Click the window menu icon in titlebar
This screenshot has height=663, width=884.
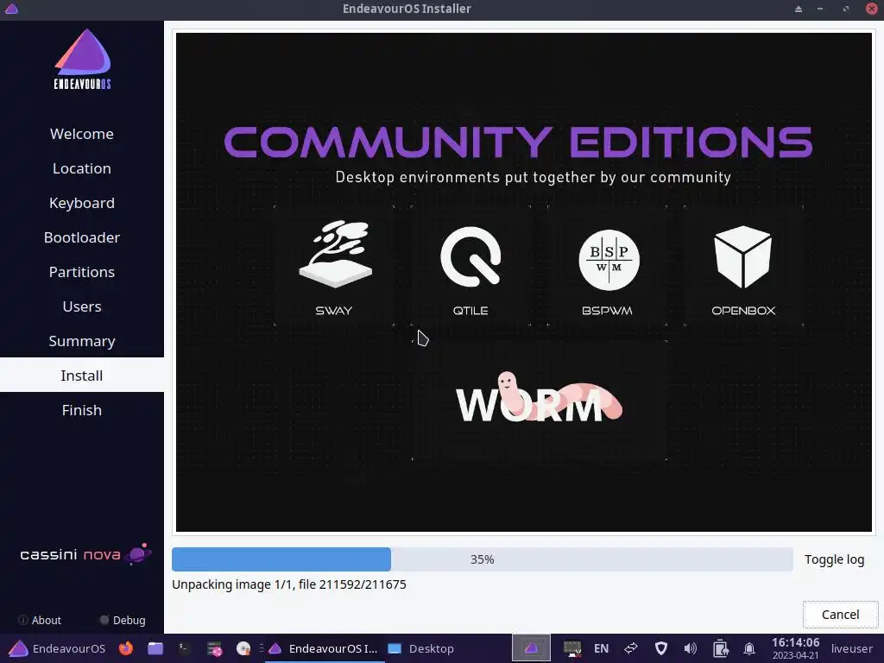(x=11, y=9)
